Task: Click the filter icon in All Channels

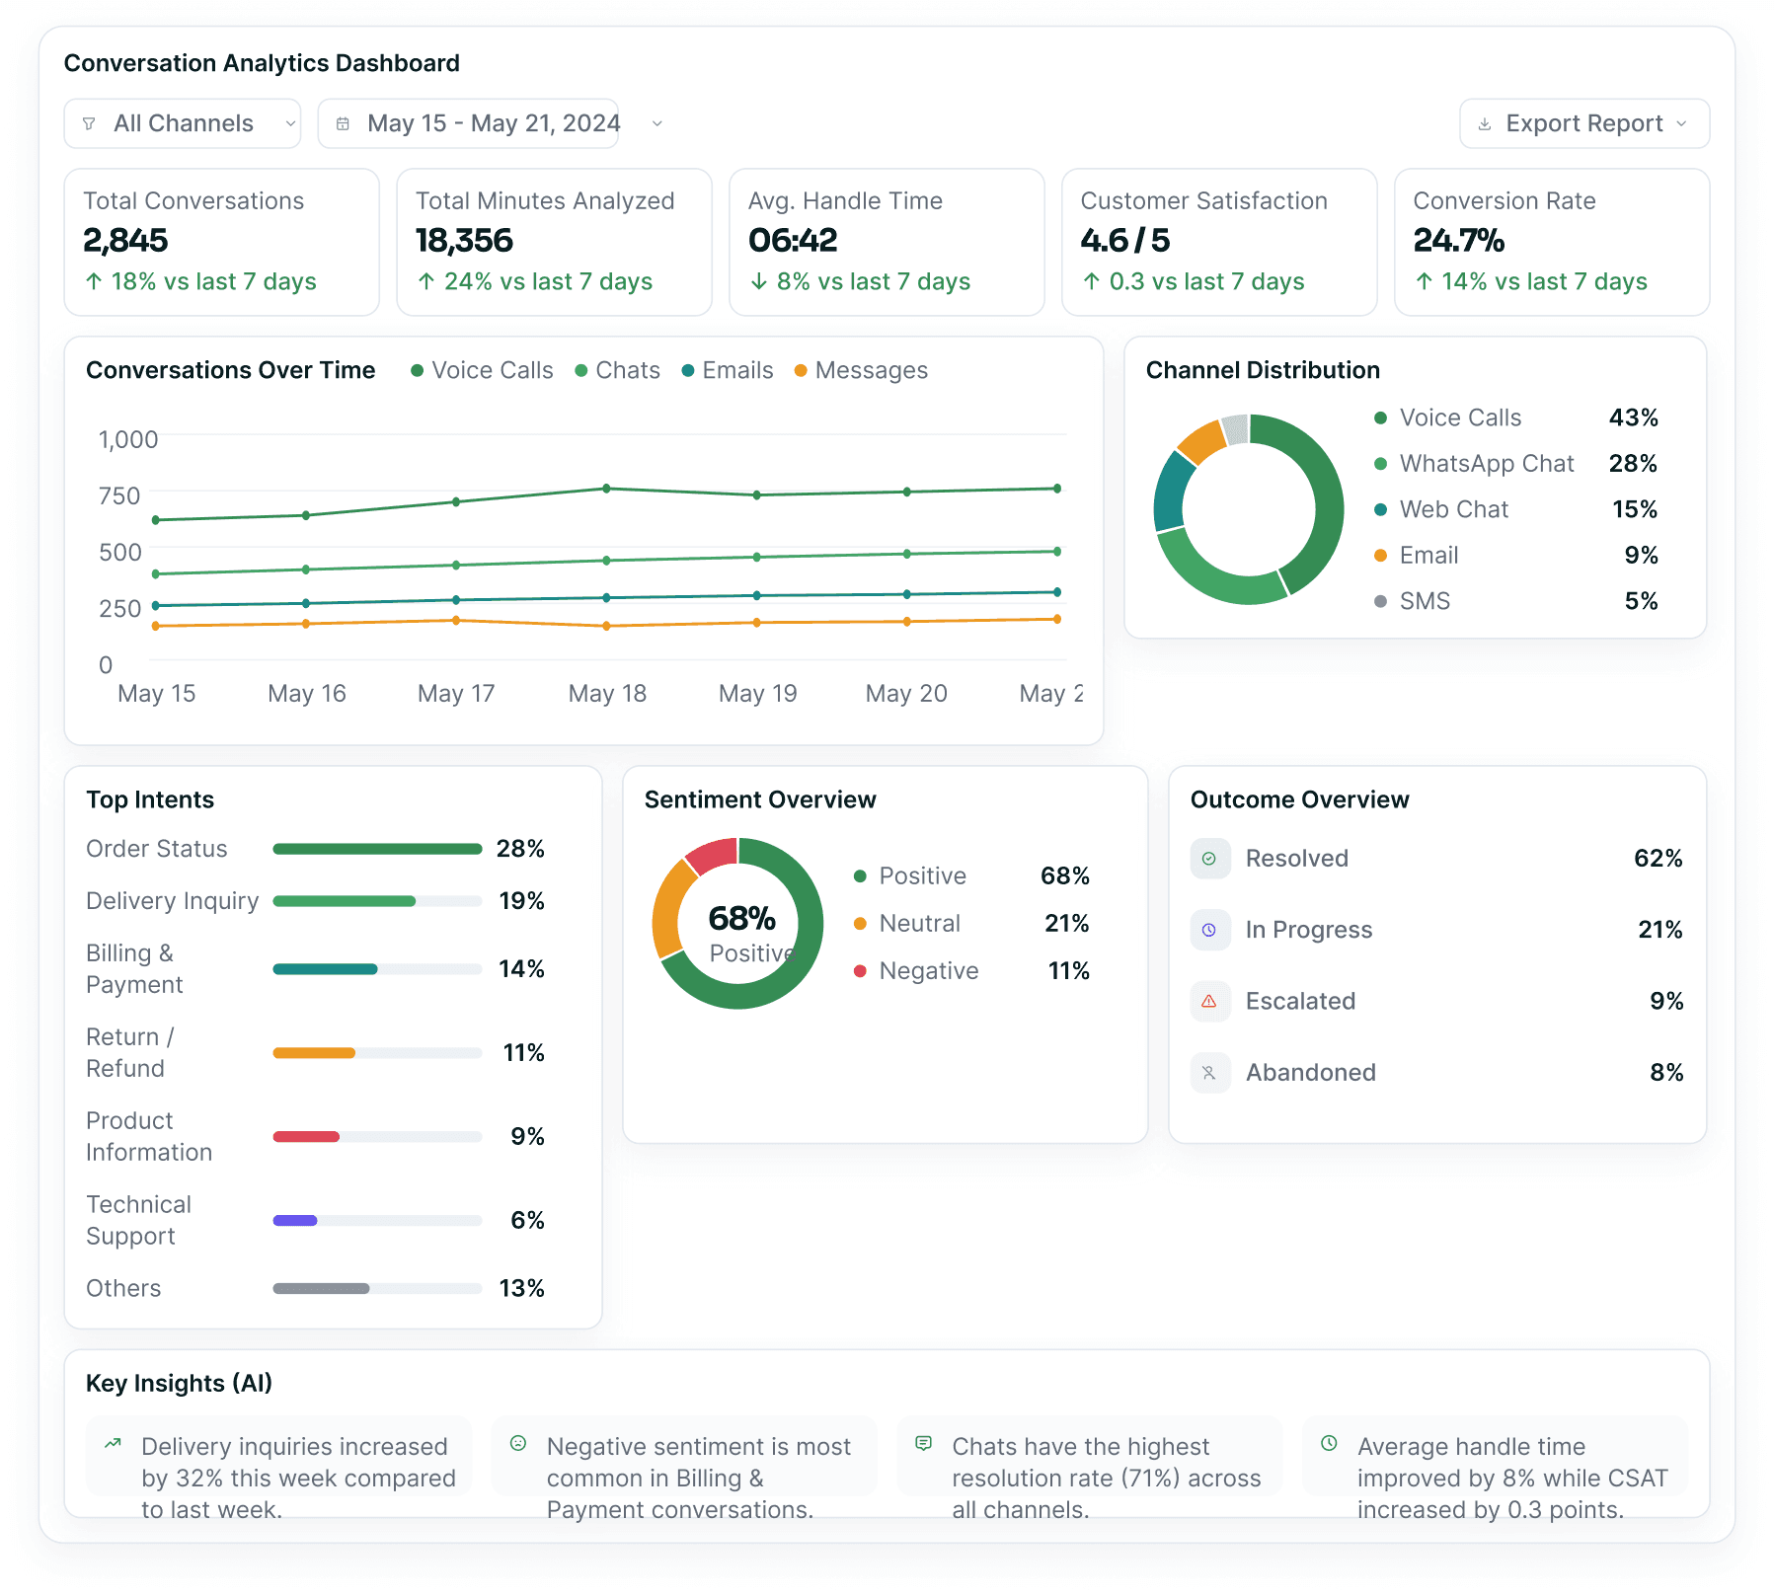Action: click(x=89, y=124)
